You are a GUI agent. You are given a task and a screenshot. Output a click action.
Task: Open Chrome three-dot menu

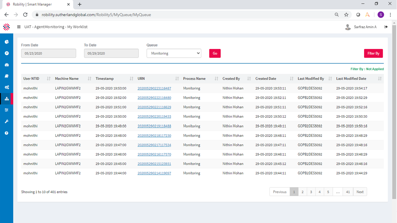[390, 15]
